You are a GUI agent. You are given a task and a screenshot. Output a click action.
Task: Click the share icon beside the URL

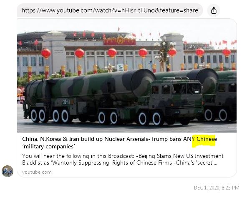(x=214, y=10)
